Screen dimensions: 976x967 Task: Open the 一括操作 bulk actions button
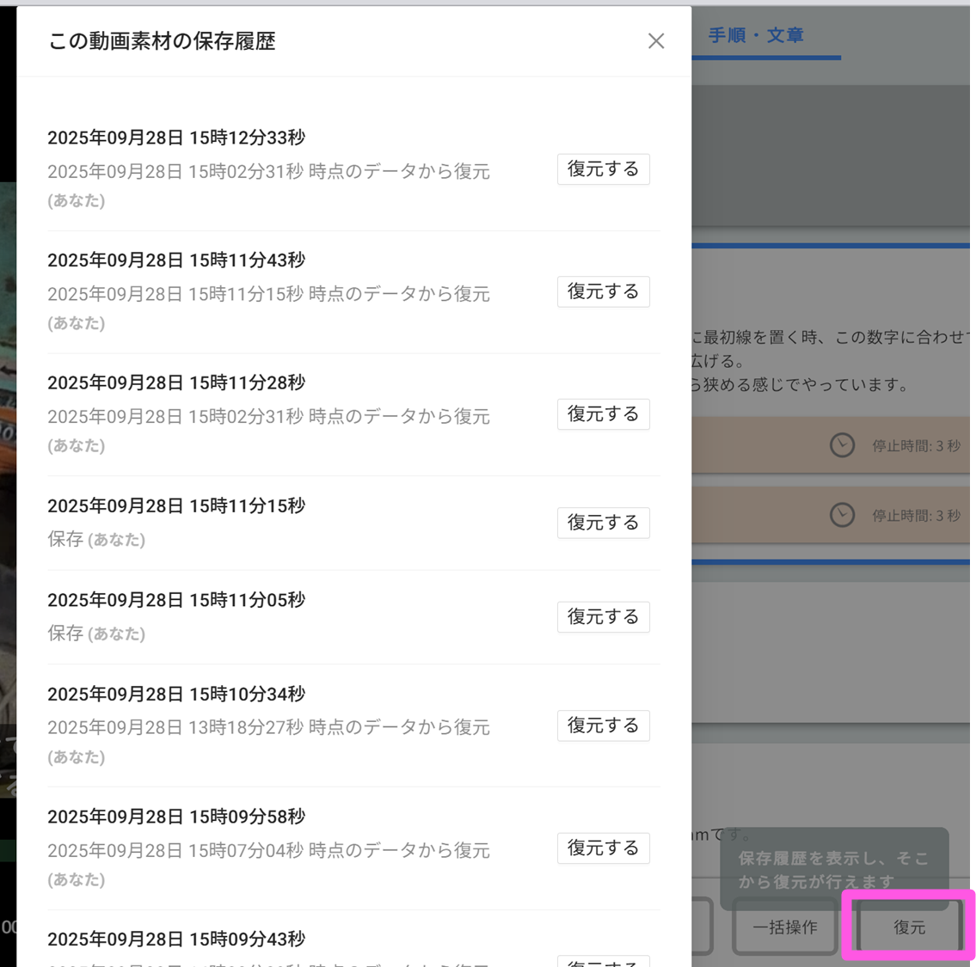click(x=784, y=927)
